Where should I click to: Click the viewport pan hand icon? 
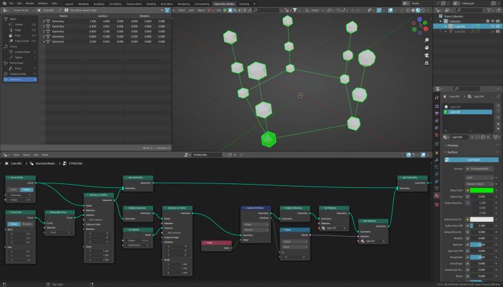[x=427, y=48]
